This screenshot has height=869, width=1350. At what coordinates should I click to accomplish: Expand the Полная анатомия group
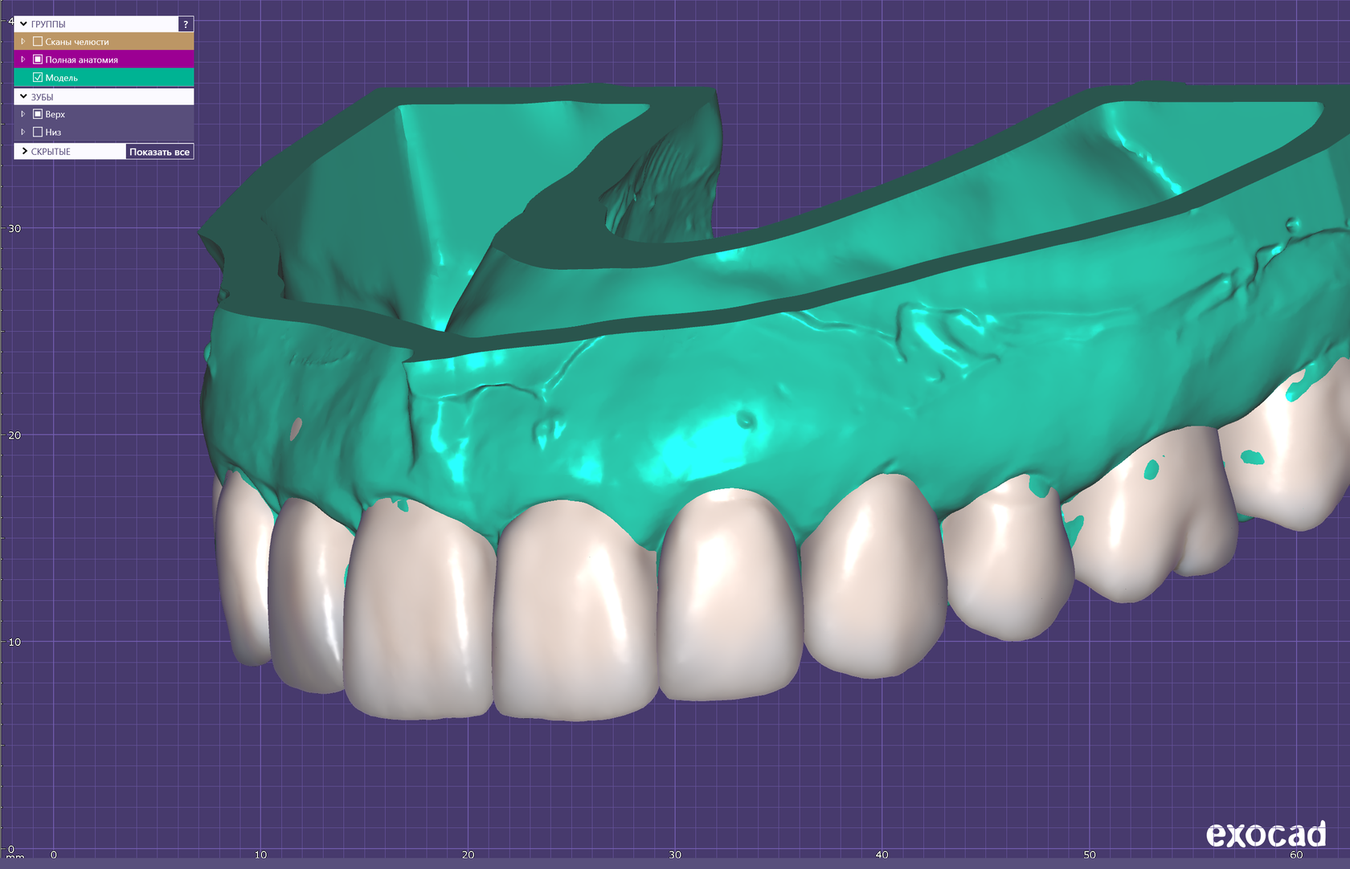tap(22, 59)
